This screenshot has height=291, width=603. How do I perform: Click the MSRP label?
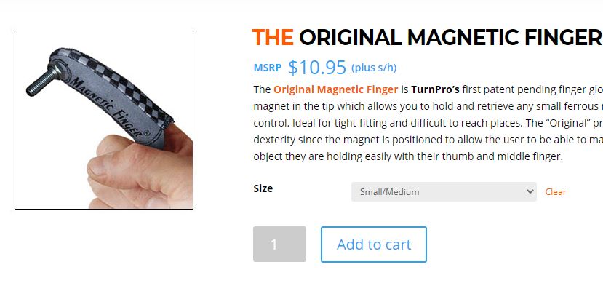(x=267, y=68)
